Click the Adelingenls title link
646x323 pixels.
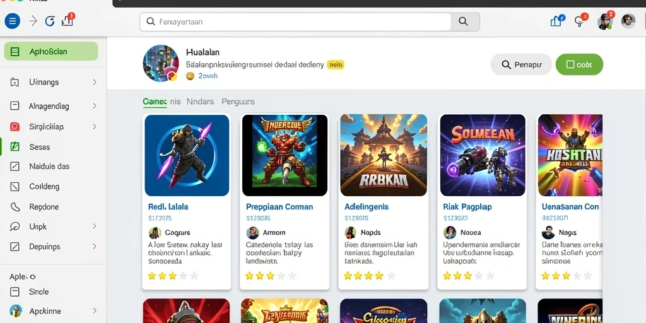pyautogui.click(x=367, y=207)
